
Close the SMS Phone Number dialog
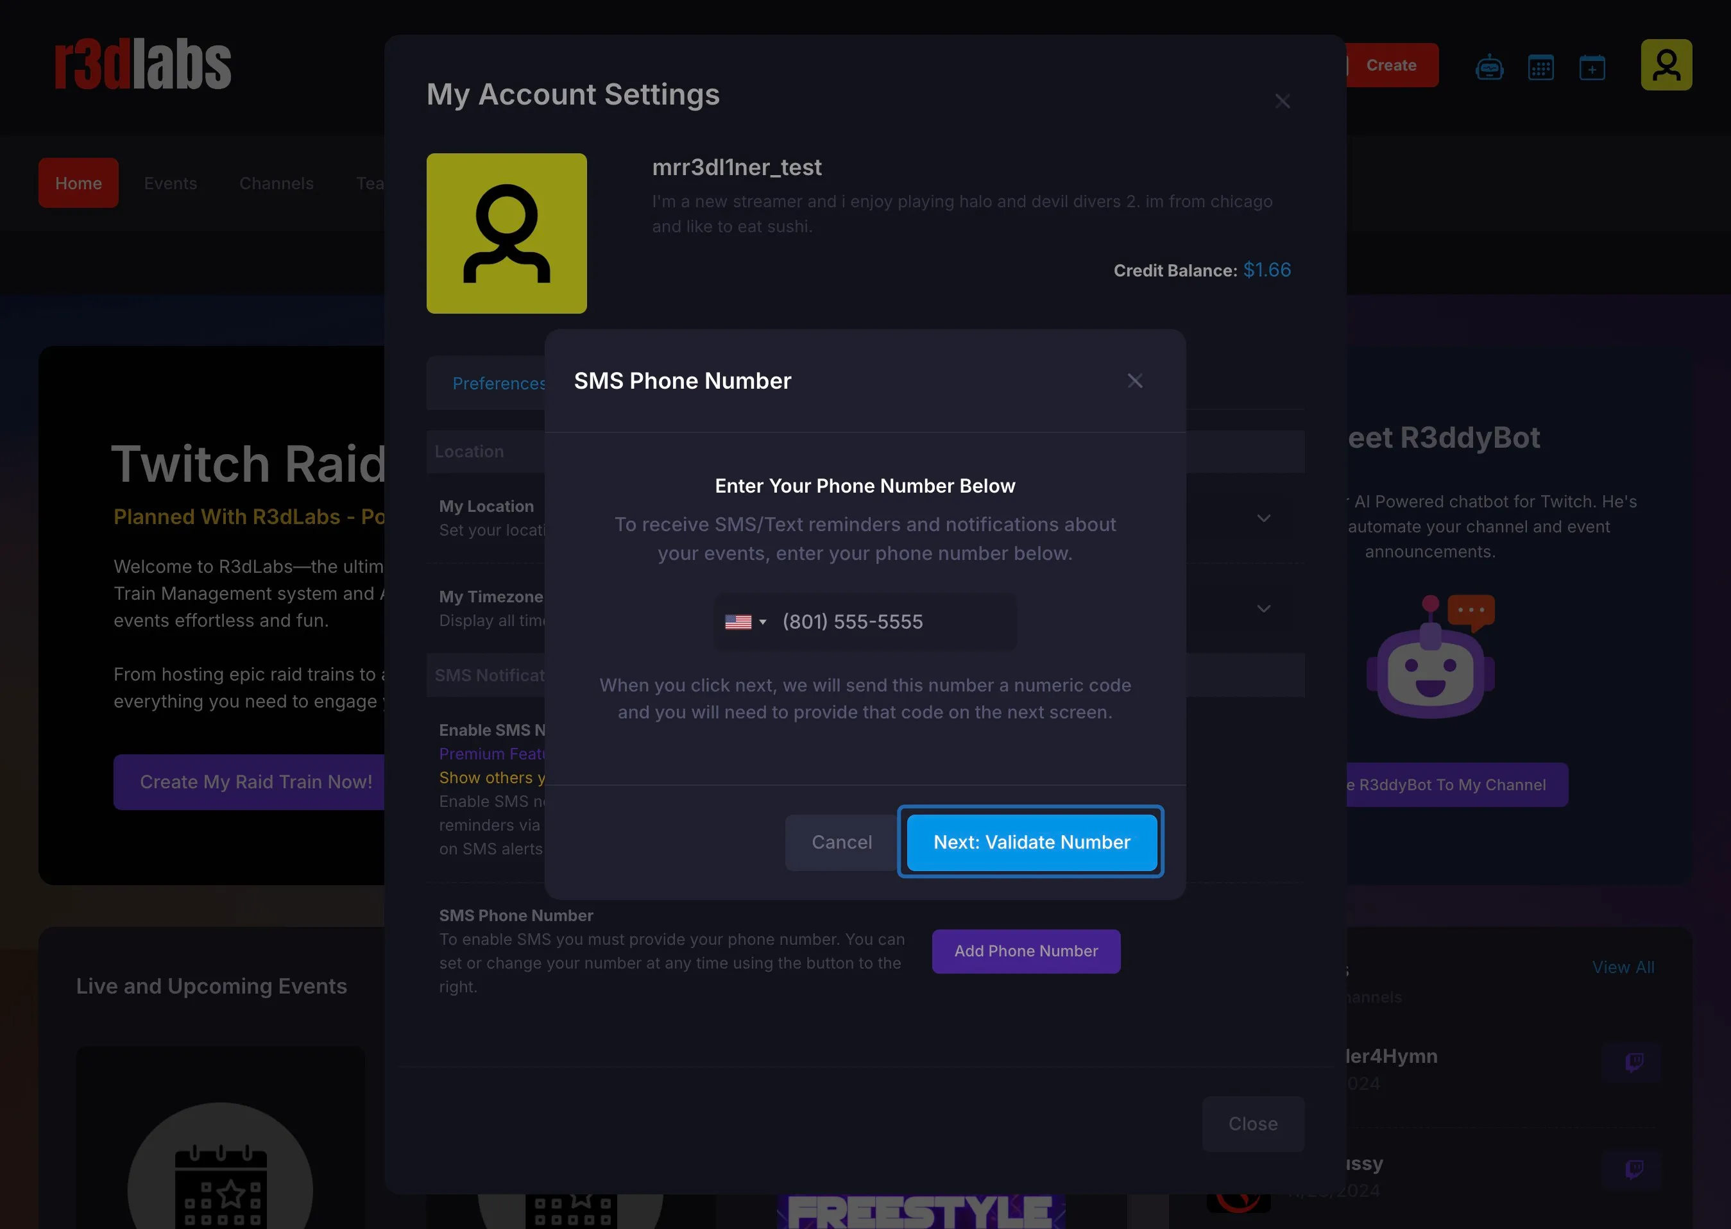pyautogui.click(x=1134, y=380)
